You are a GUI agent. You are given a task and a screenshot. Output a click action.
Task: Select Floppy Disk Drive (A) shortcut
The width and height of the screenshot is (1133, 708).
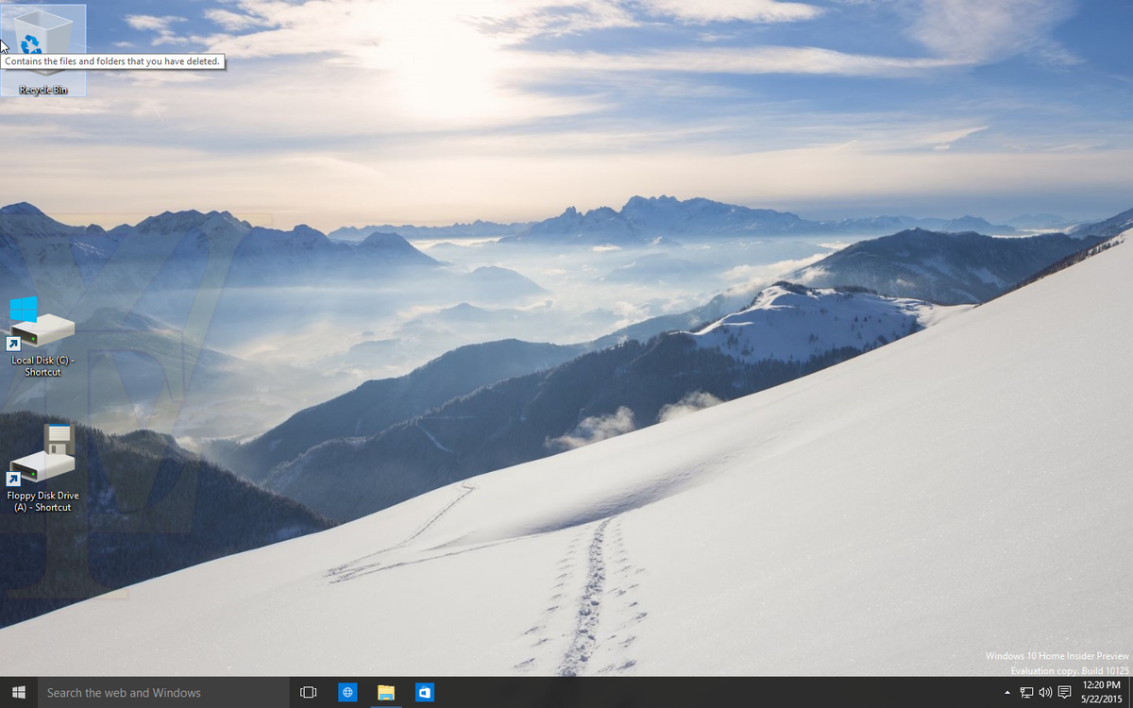pyautogui.click(x=42, y=469)
